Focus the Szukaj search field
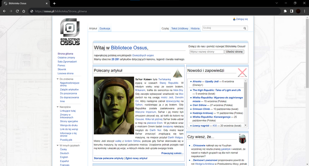 [223, 28]
